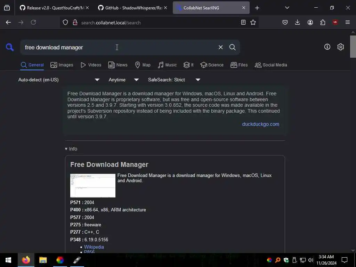The height and width of the screenshot is (267, 356).
Task: Open SafeSearch: Strict dropdown
Action: (174, 80)
